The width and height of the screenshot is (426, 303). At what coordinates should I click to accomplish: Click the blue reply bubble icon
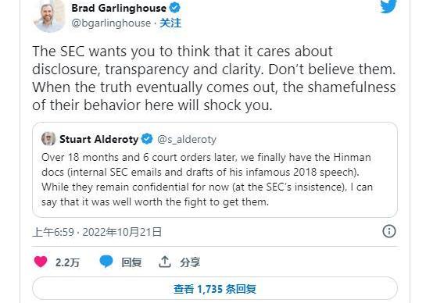(106, 262)
